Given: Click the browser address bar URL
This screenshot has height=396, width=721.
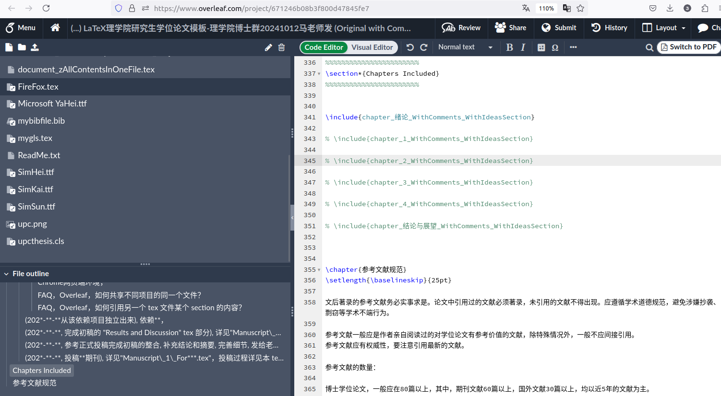Looking at the screenshot, I should tap(262, 8).
